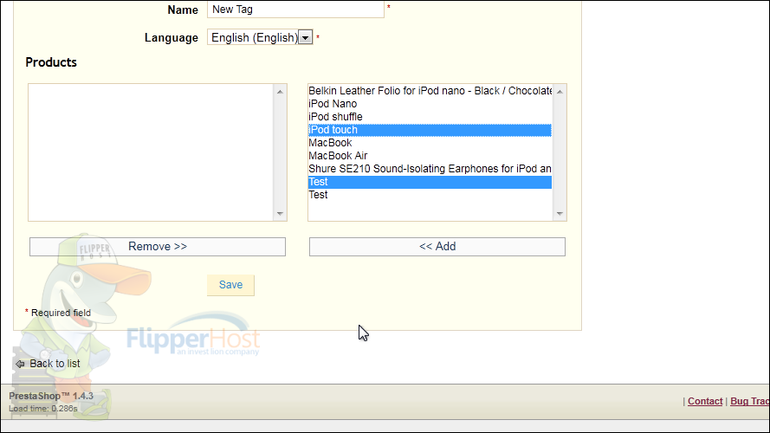Viewport: 770px width, 433px height.
Task: Select iPod touch in product list
Action: (x=430, y=130)
